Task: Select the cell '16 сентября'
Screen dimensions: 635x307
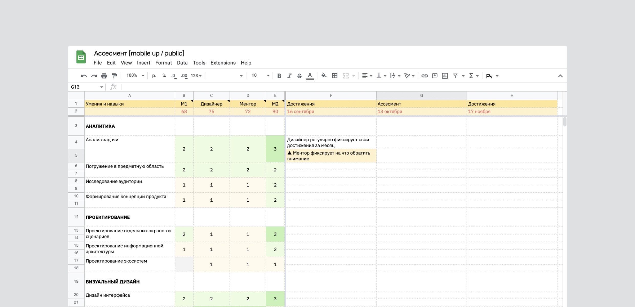Action: click(331, 111)
